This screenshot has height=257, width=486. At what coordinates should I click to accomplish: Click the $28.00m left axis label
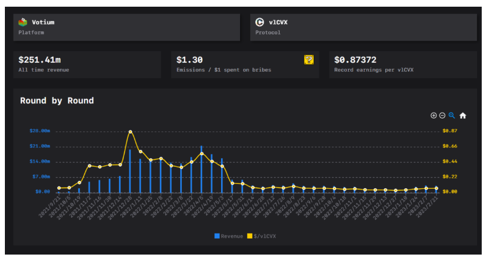click(40, 131)
